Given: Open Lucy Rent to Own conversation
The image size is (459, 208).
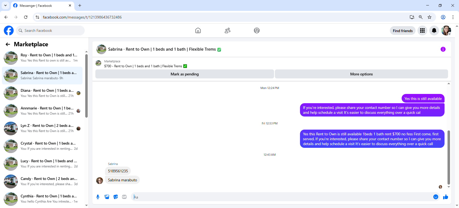Looking at the screenshot, I should (x=42, y=164).
